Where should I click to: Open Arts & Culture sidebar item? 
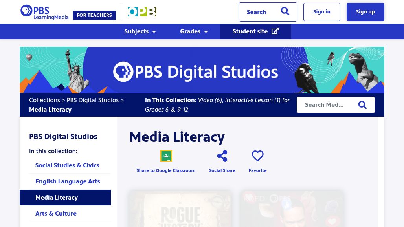pyautogui.click(x=56, y=214)
